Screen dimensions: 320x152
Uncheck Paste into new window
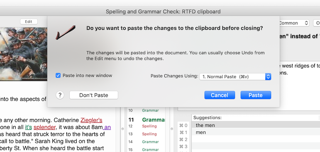tap(58, 76)
